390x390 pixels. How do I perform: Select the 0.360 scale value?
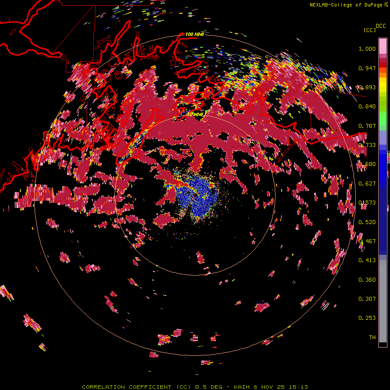click(367, 280)
